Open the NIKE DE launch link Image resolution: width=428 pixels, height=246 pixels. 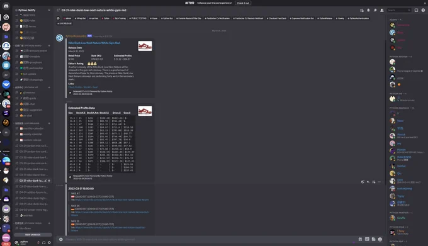(x=110, y=213)
